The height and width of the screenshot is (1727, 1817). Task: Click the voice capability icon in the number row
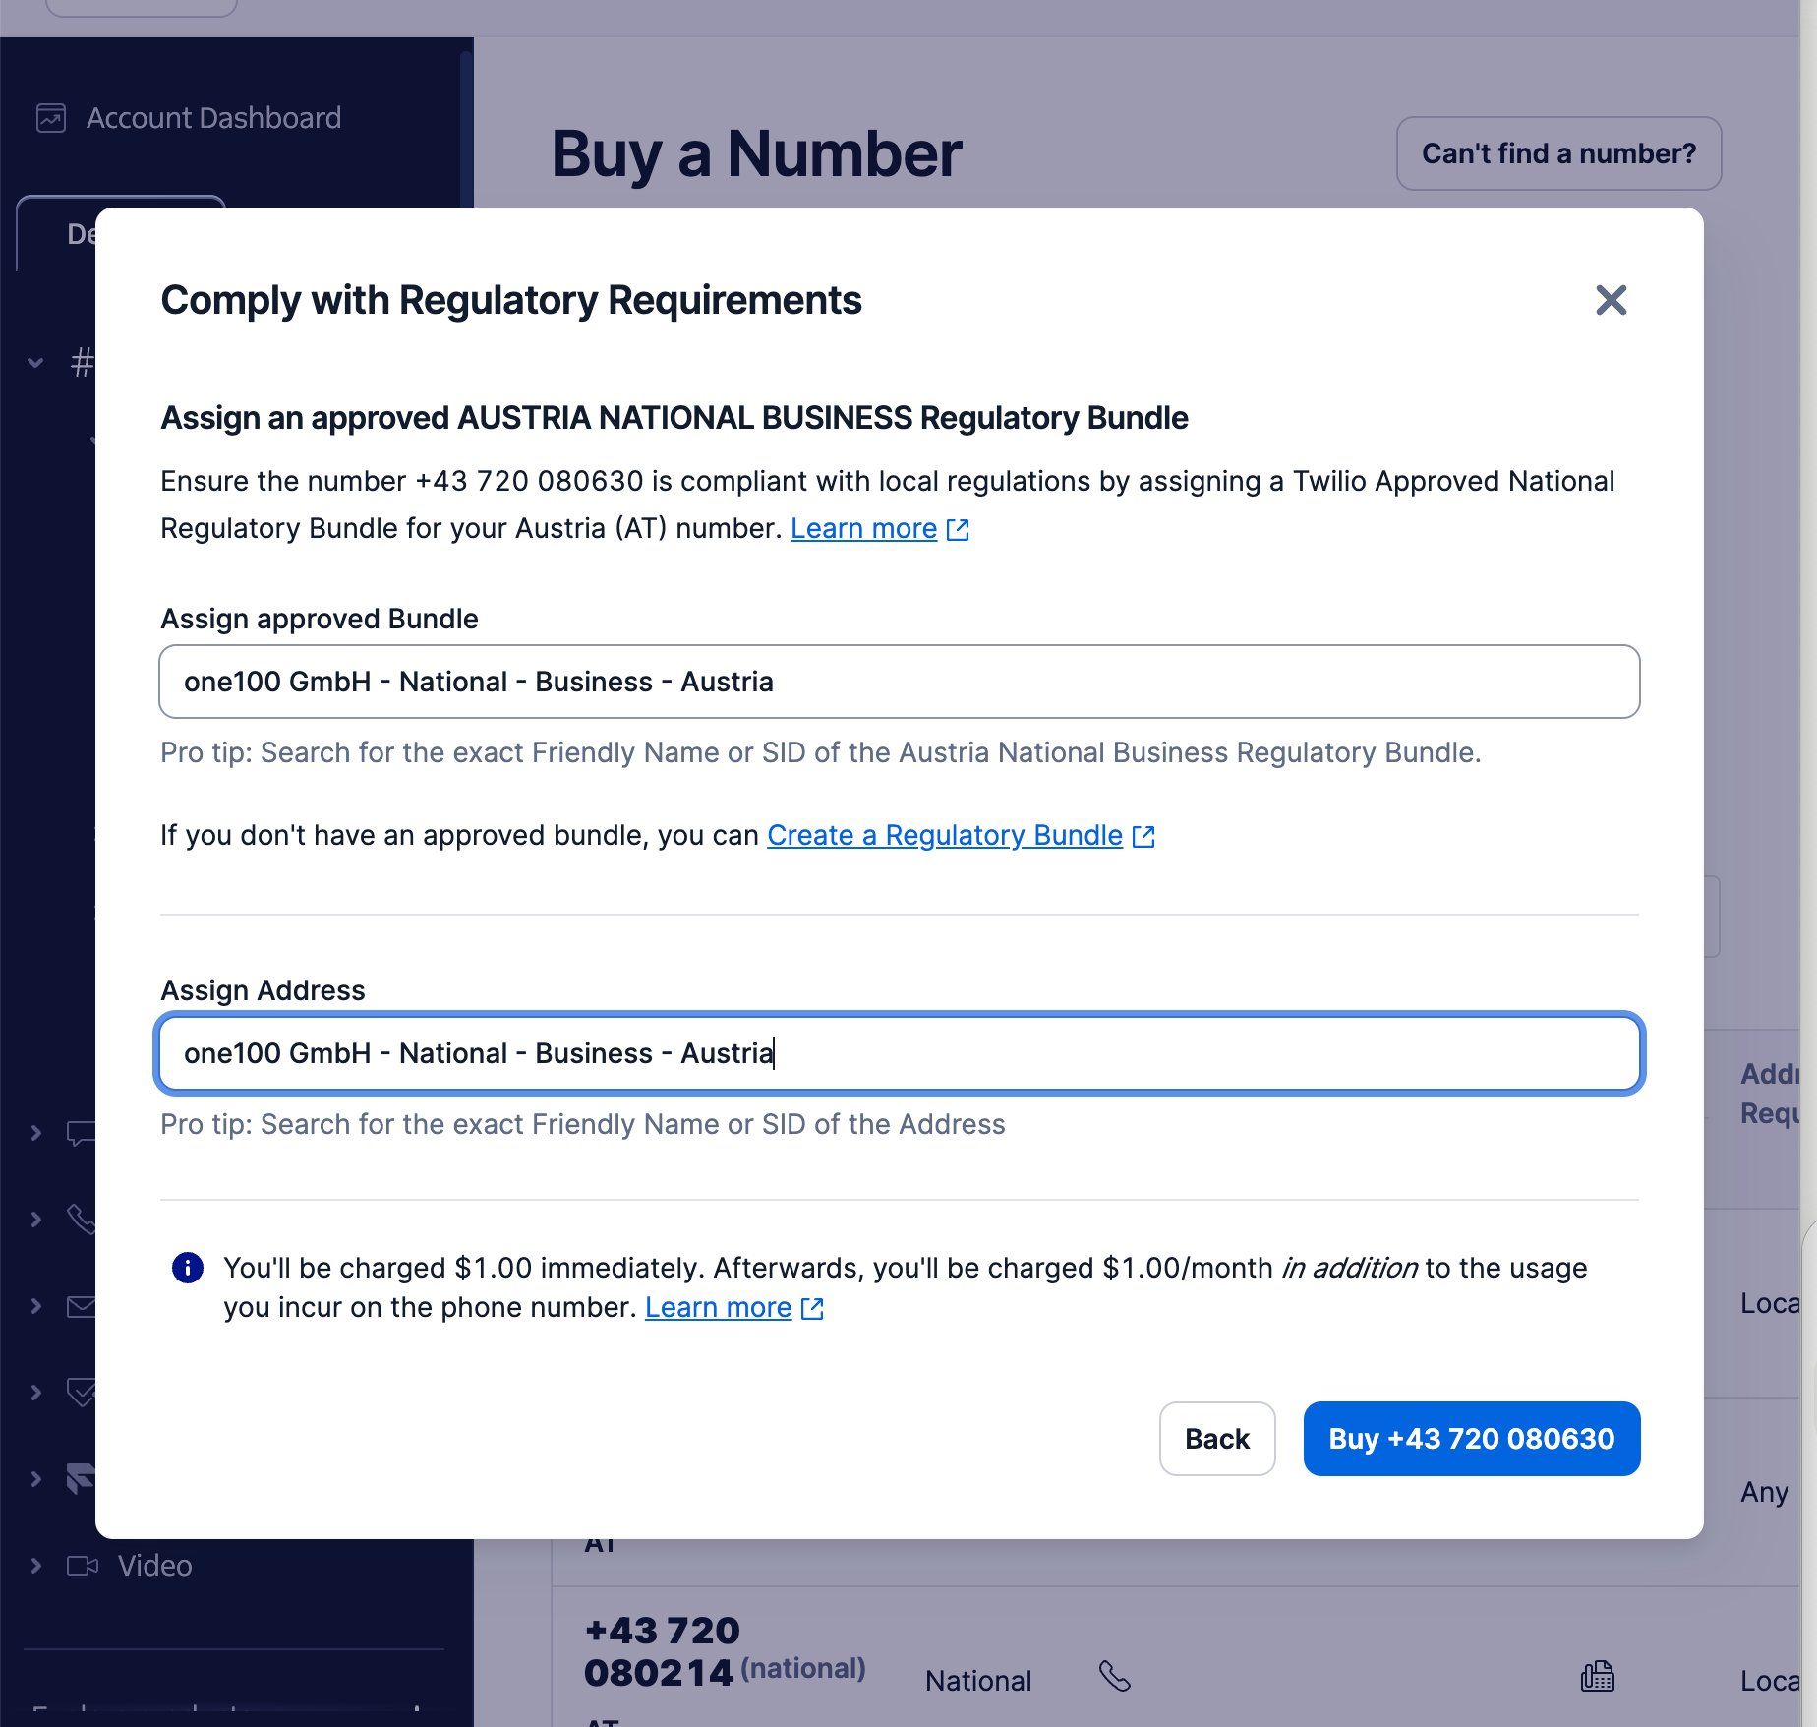pyautogui.click(x=1117, y=1677)
